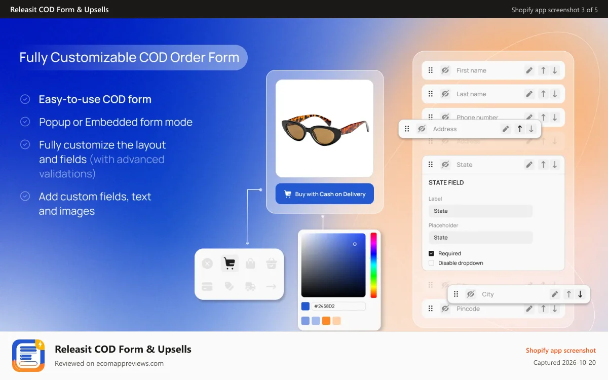Select the medium blue preset swatch
The width and height of the screenshot is (608, 380).
(305, 321)
